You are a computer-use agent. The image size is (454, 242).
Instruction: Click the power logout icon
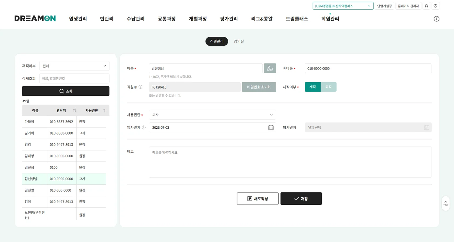(x=436, y=6)
